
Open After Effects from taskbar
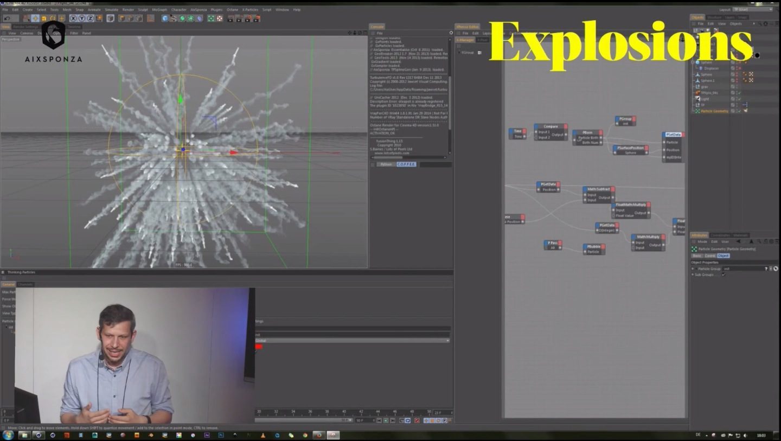(x=207, y=435)
